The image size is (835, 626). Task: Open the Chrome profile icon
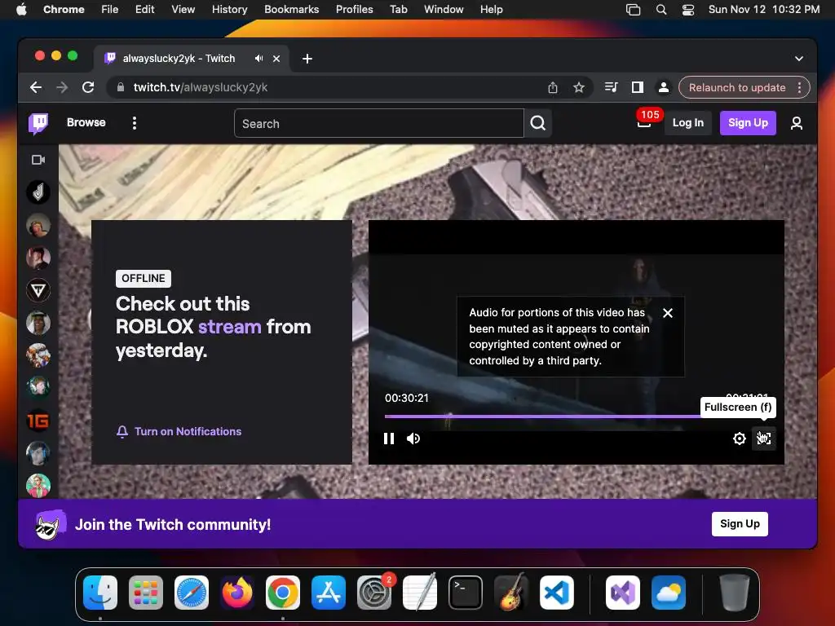point(664,87)
